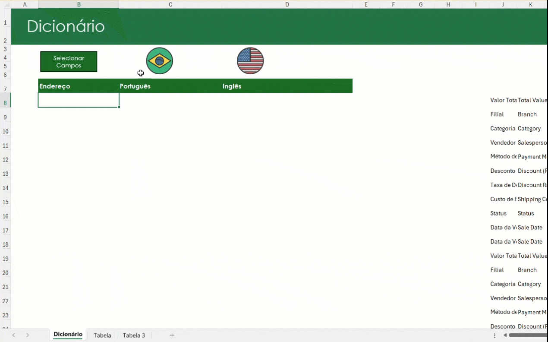The image size is (548, 342).
Task: Click the add new sheet plus icon
Action: coord(172,335)
